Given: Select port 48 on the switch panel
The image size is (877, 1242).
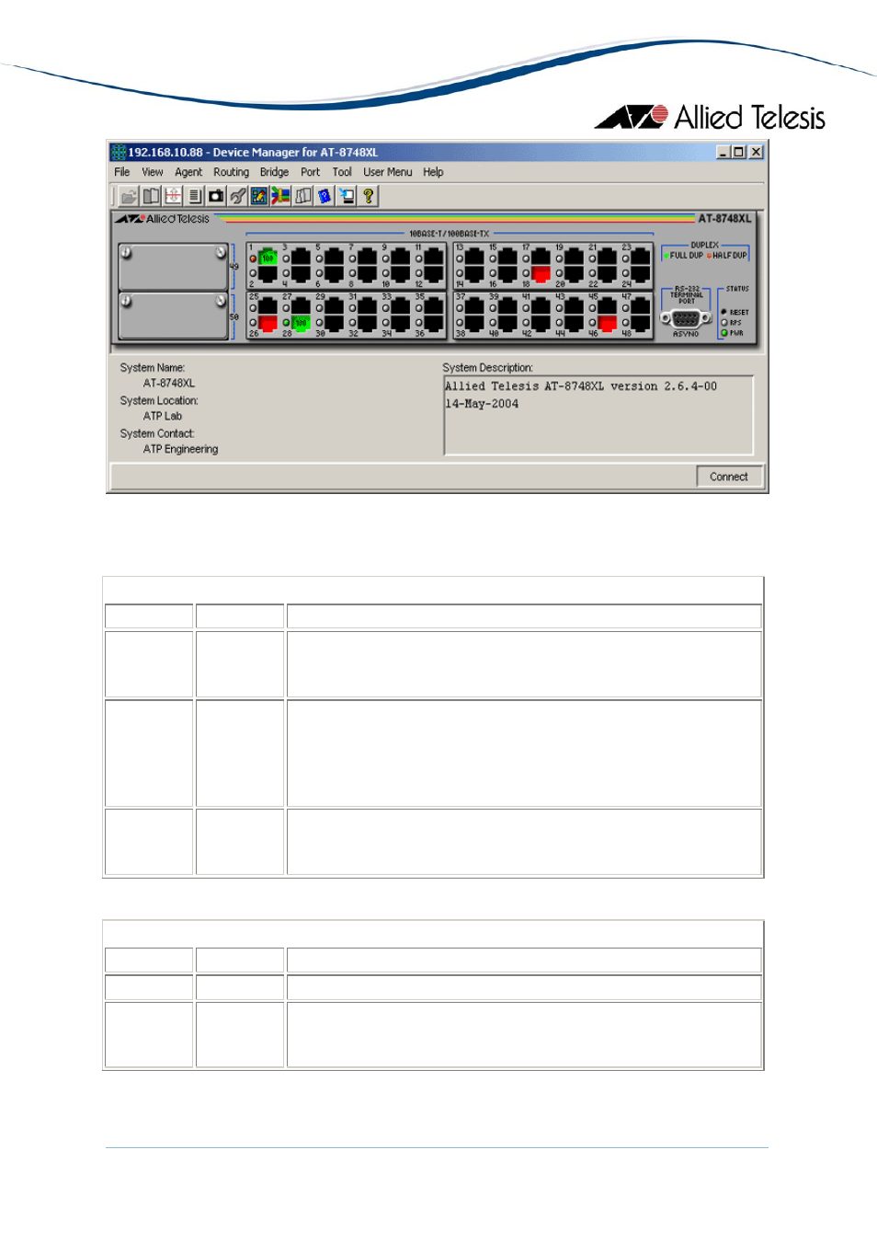Looking at the screenshot, I should [x=640, y=323].
